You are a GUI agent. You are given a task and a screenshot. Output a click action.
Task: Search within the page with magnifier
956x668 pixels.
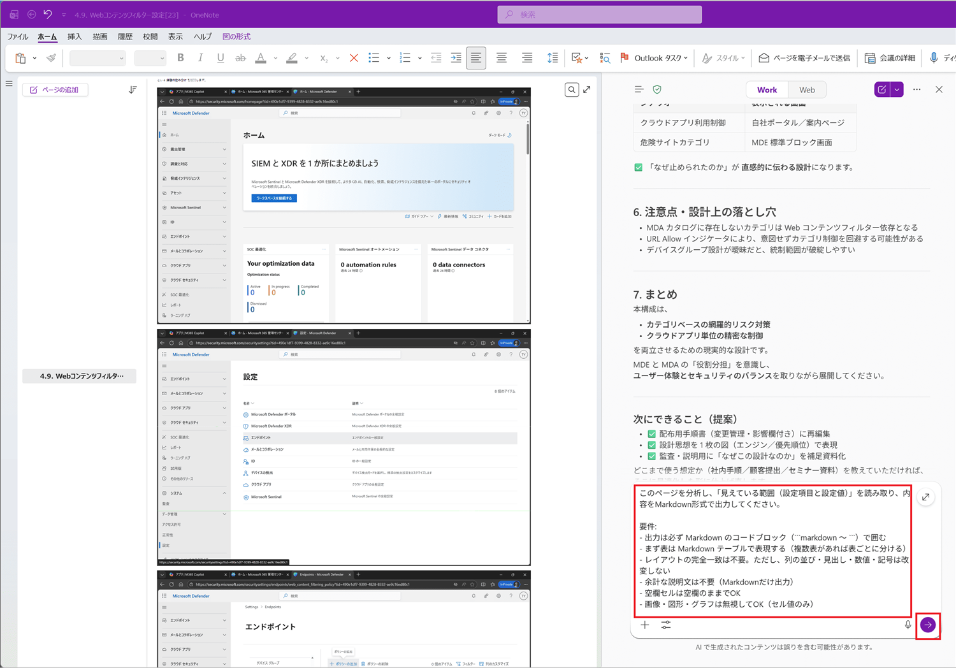pyautogui.click(x=572, y=90)
